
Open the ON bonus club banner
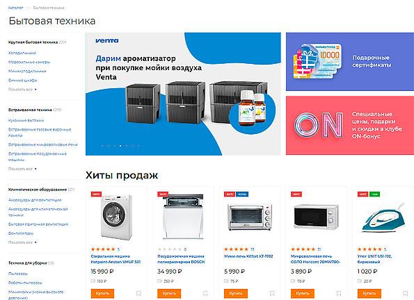click(x=350, y=126)
